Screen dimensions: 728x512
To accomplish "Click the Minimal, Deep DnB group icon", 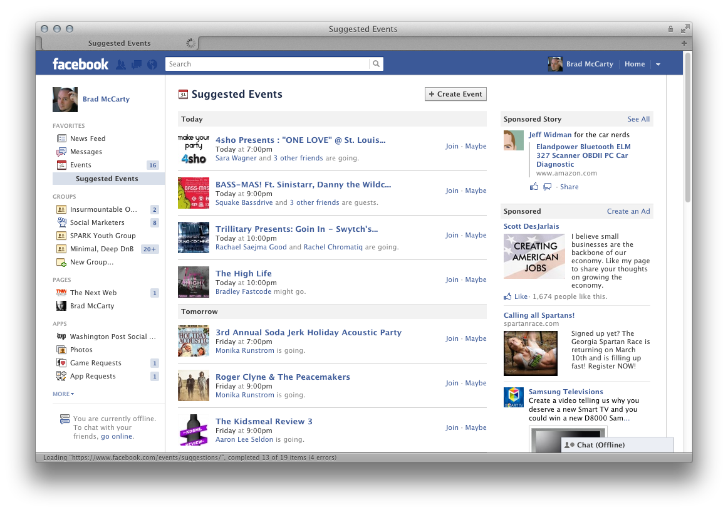I will 61,249.
